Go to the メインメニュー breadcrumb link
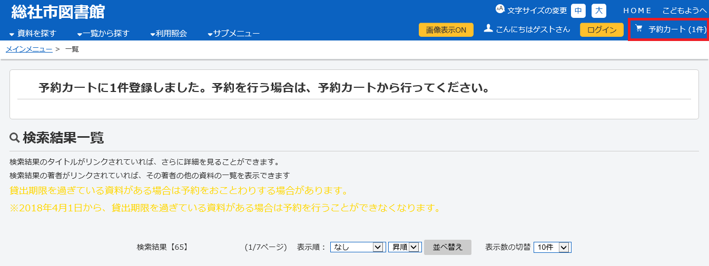The width and height of the screenshot is (709, 266). [x=29, y=49]
